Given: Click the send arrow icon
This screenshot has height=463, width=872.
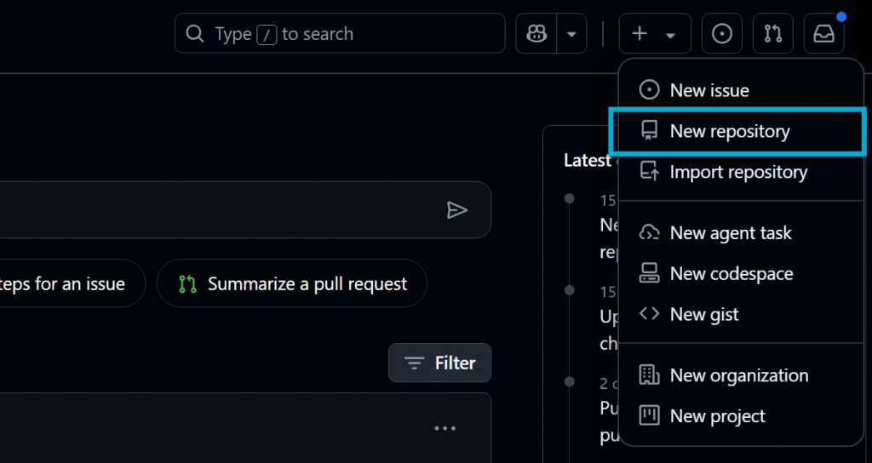Looking at the screenshot, I should point(456,210).
